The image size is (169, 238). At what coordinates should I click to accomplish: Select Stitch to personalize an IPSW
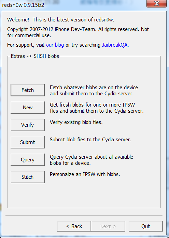click(x=28, y=177)
